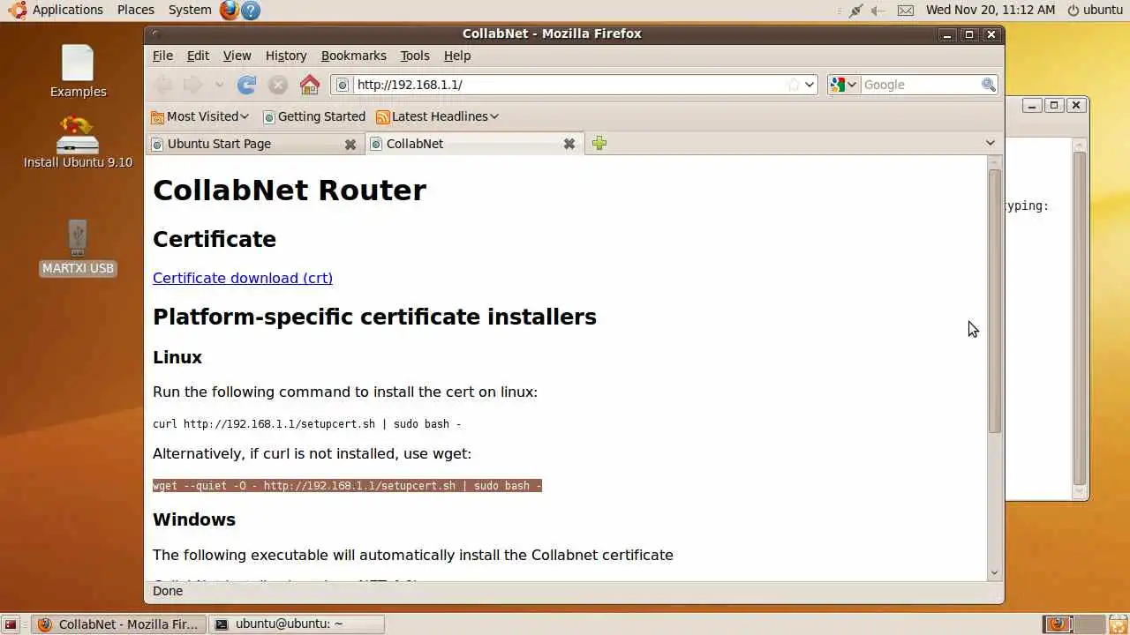Open the Bookmarks menu
Viewport: 1130px width, 635px height.
353,56
